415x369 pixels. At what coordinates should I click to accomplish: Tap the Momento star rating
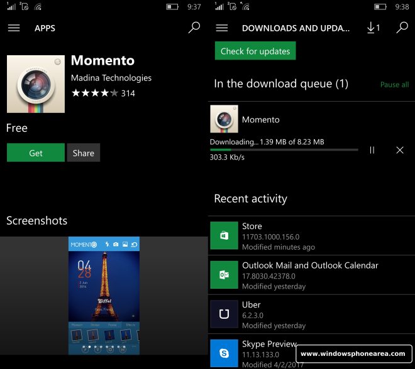tap(95, 93)
